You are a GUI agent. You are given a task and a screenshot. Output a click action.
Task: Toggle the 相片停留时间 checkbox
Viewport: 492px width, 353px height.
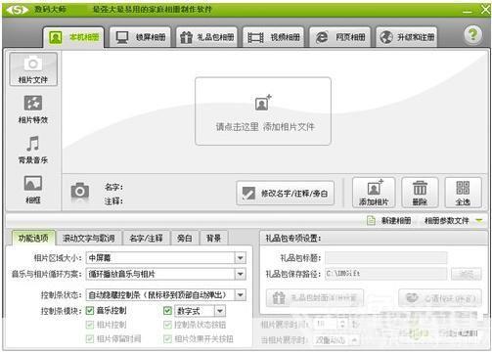click(x=90, y=339)
